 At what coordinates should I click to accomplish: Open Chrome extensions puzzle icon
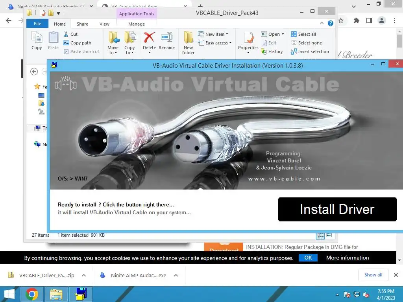pos(356,20)
